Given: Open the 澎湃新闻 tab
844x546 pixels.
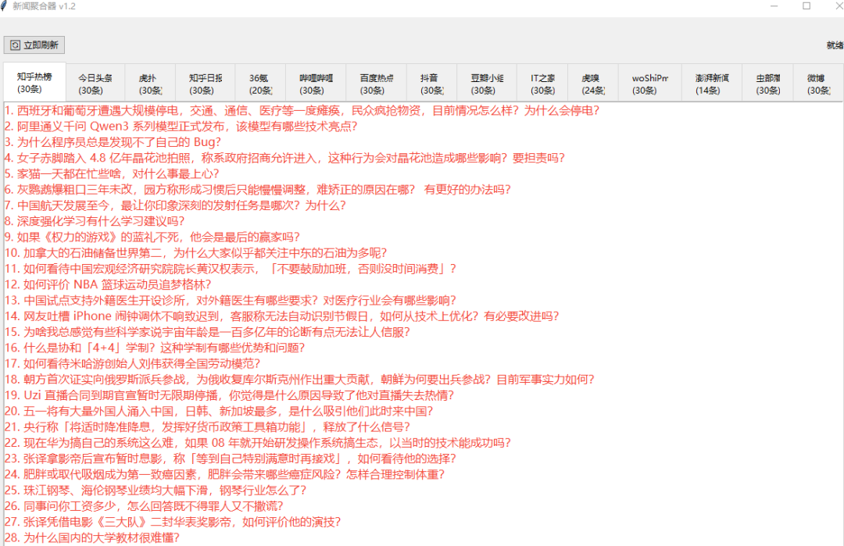Looking at the screenshot, I should tap(712, 84).
